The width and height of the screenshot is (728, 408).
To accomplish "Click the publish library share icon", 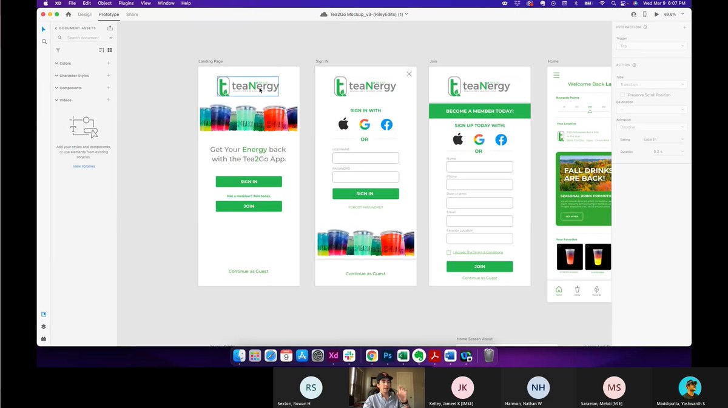I will point(110,28).
